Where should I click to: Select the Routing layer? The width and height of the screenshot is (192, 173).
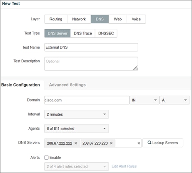[x=56, y=19]
